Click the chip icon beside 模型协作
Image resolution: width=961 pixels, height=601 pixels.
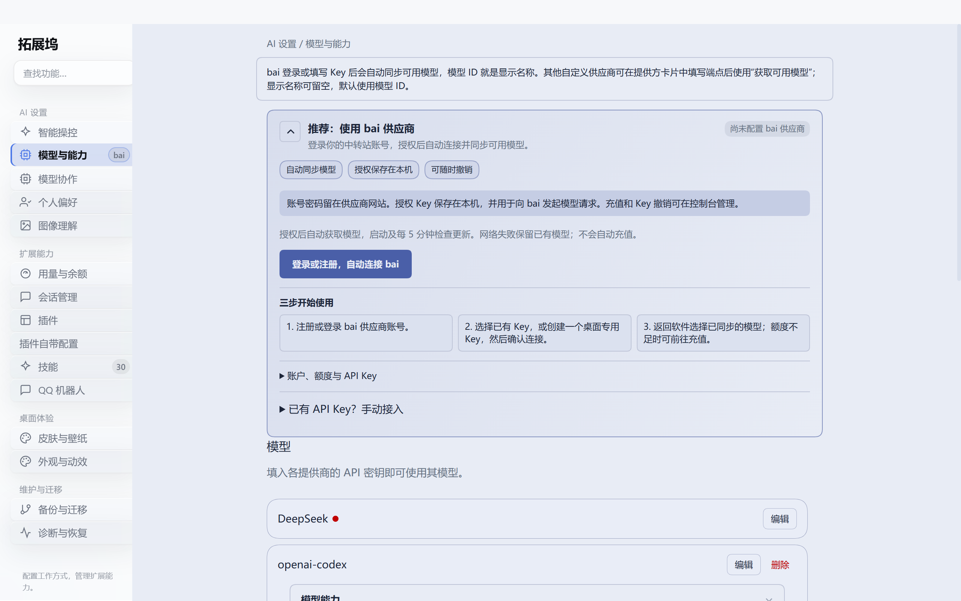(26, 178)
